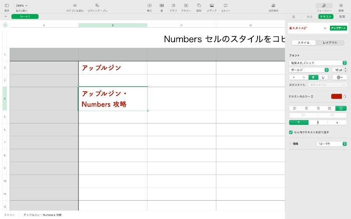This screenshot has height=219, width=351.
Task: Switch to the 表 inspector tab
Action: [x=294, y=17]
